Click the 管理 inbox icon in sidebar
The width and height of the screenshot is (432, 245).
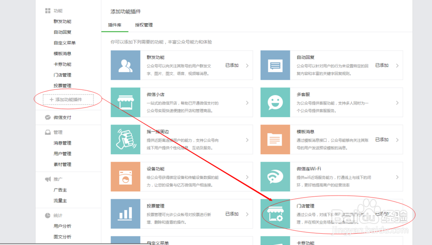tap(48, 132)
